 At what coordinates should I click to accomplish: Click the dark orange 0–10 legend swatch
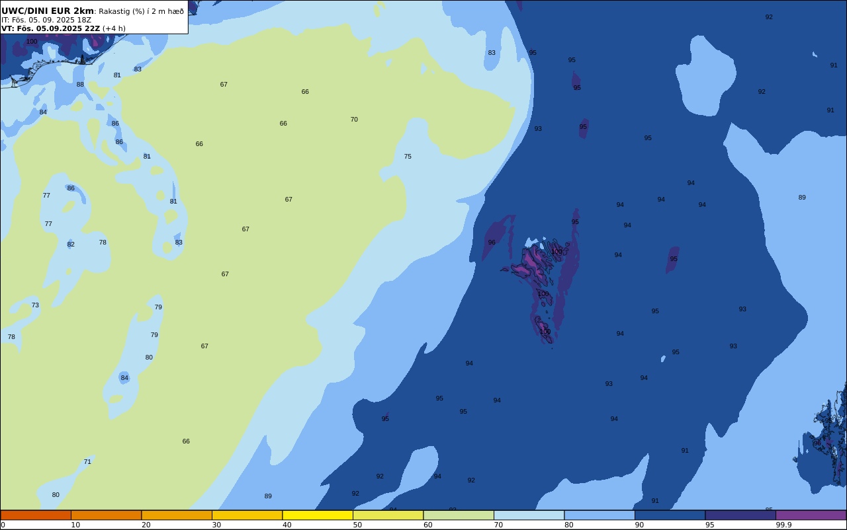click(36, 515)
